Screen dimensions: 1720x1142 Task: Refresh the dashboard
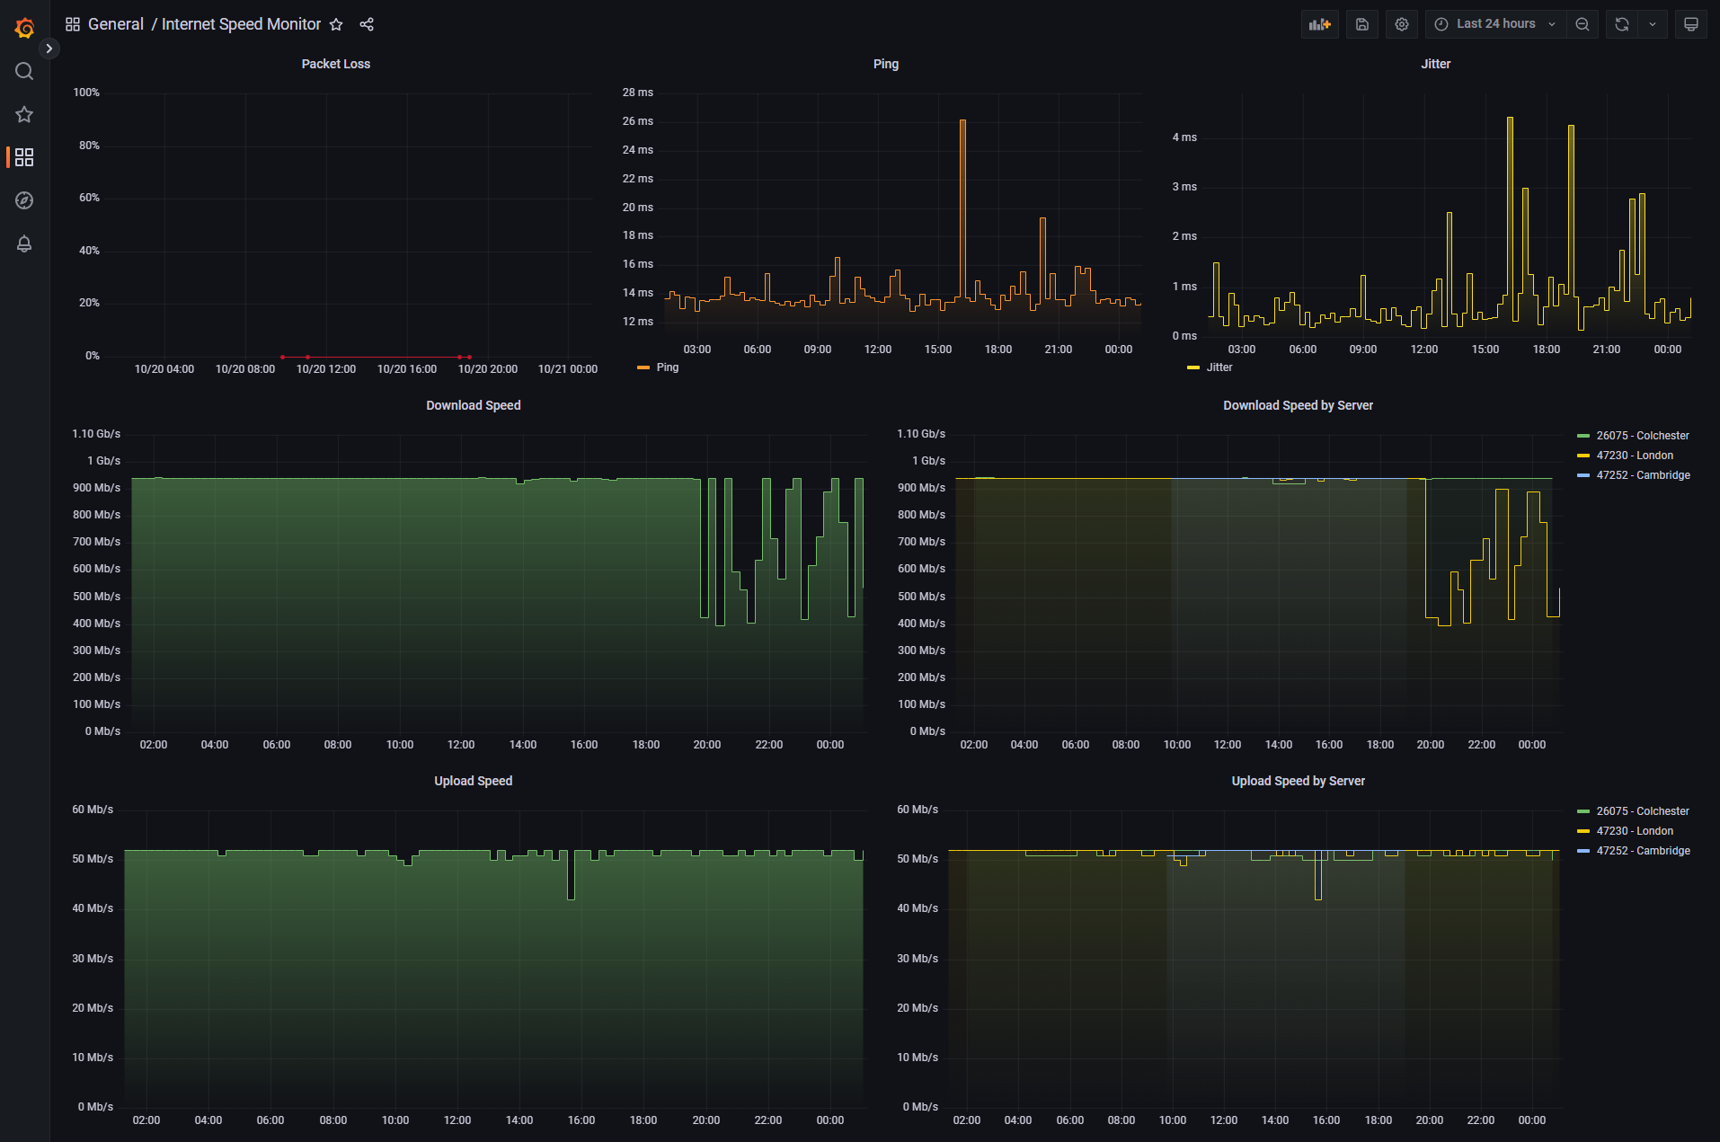click(x=1622, y=24)
